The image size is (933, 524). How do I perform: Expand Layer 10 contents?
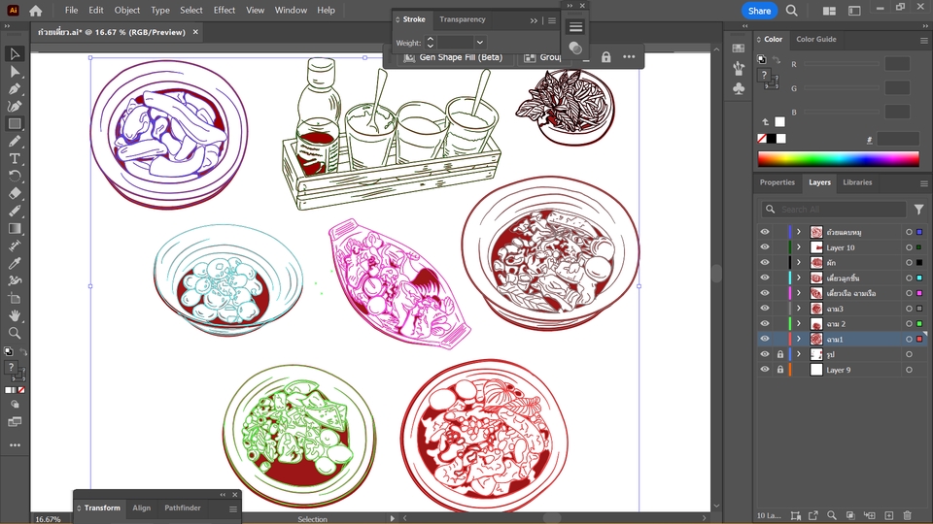pos(799,247)
